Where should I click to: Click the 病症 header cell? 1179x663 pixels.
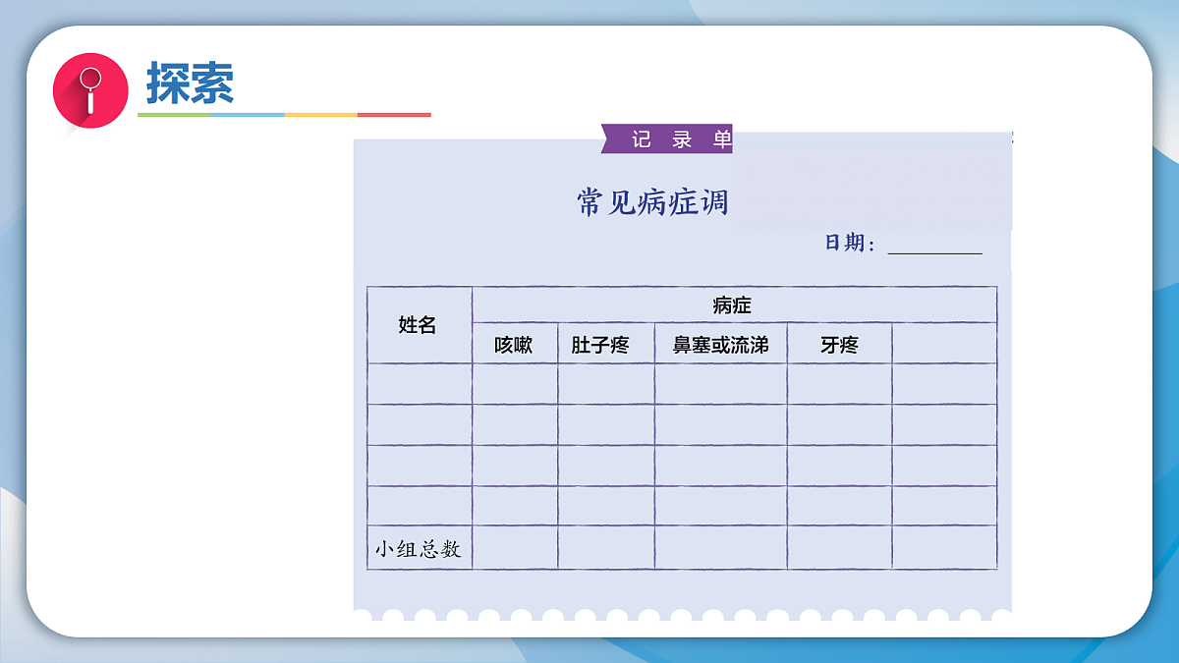734,304
